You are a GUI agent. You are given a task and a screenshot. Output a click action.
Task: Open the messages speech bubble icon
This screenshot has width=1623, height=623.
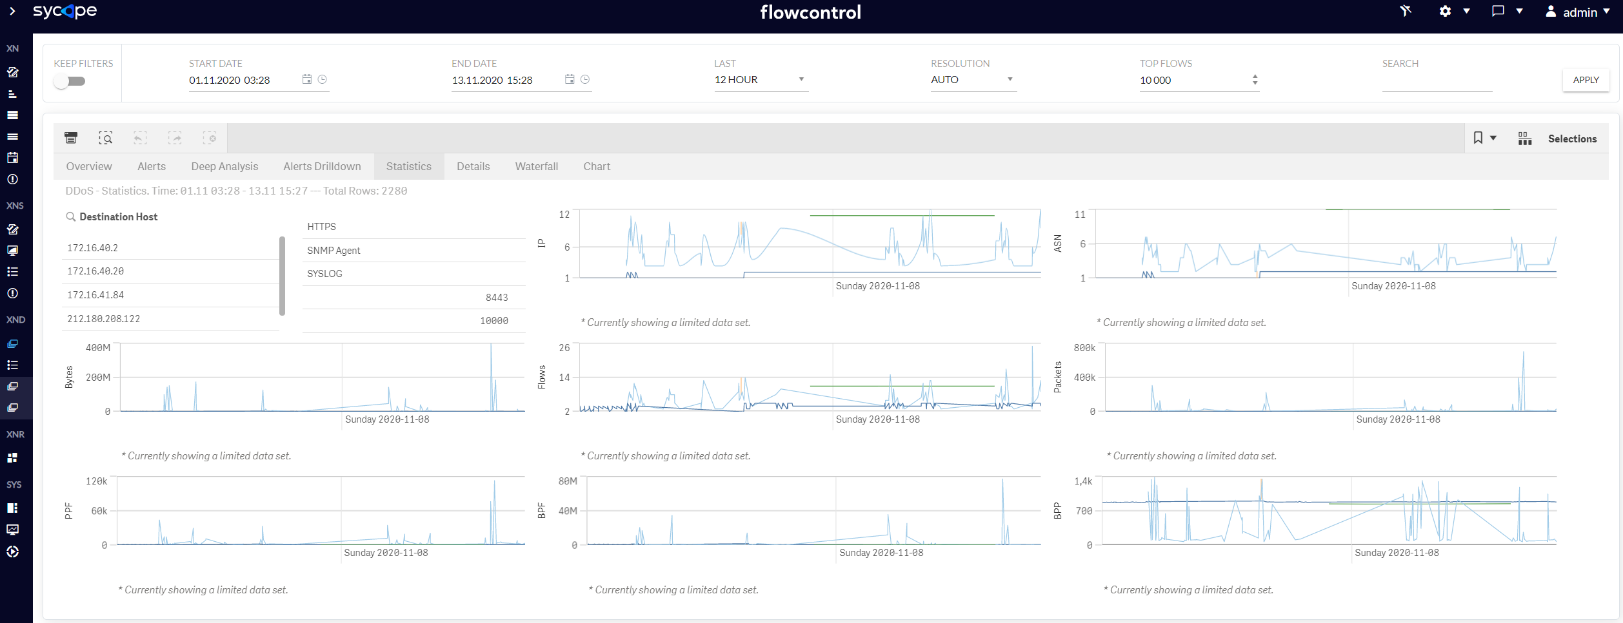click(1498, 11)
